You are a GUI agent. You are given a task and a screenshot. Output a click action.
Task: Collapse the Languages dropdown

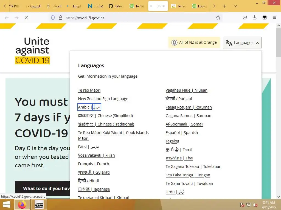click(x=242, y=43)
